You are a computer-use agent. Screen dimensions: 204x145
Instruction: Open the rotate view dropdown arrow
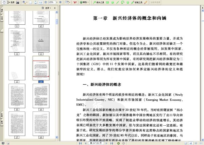tap(69, 2)
